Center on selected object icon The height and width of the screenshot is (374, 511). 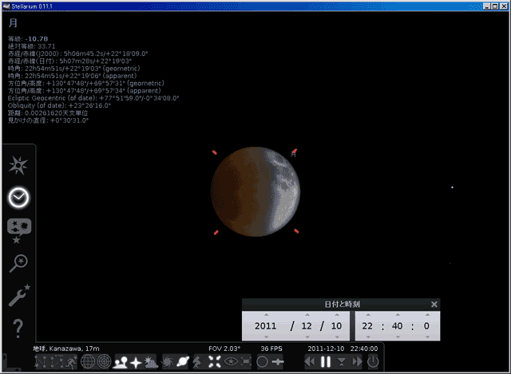coord(215,362)
